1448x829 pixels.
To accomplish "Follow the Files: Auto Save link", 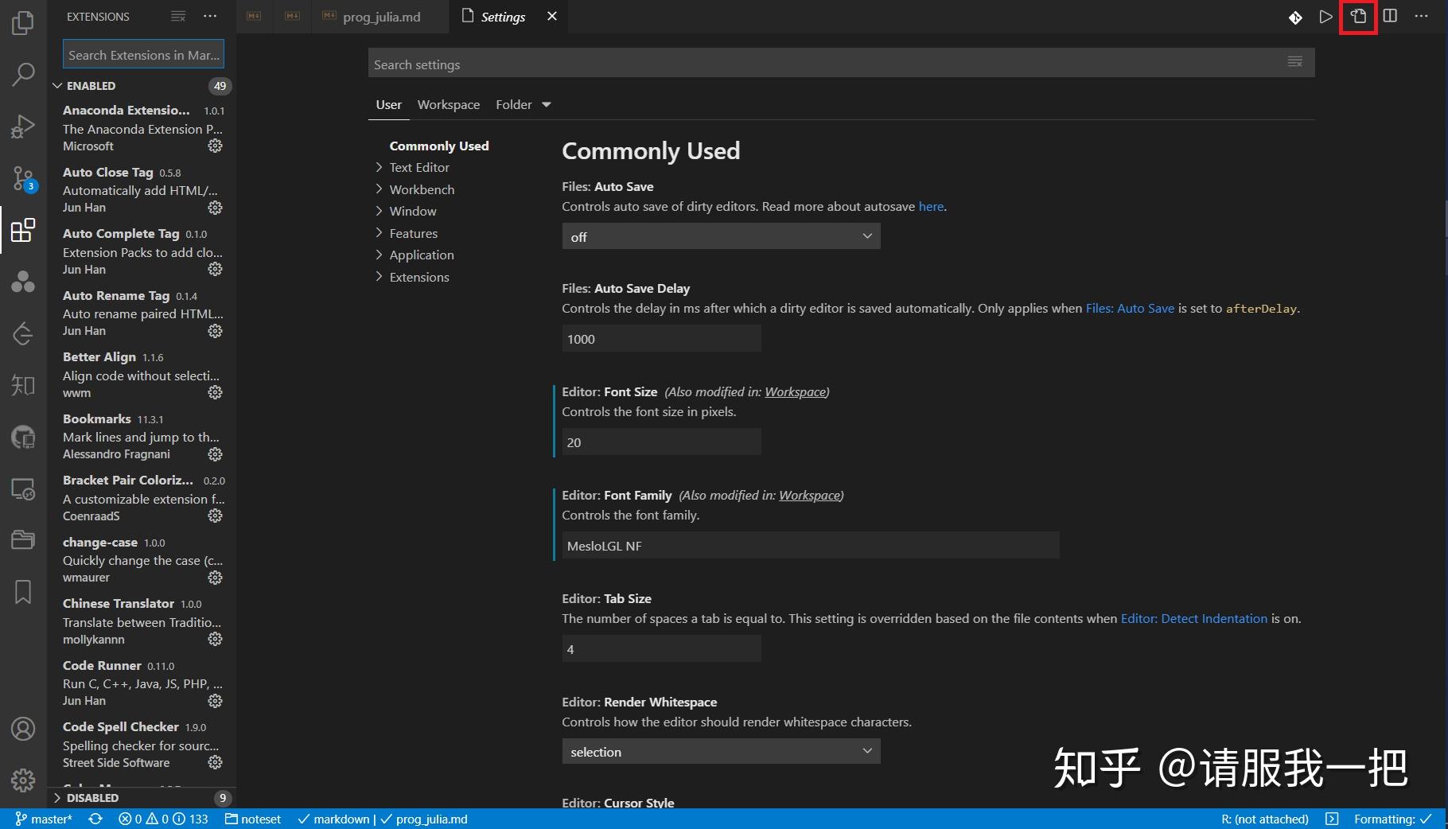I will [1130, 308].
